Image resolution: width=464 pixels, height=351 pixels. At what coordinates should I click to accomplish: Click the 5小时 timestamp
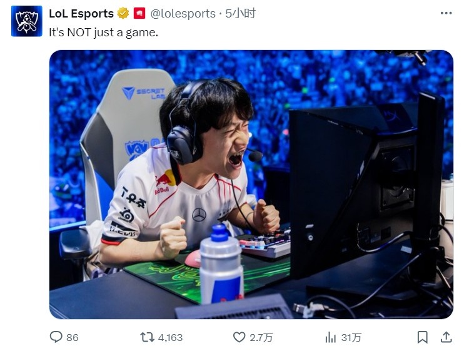pyautogui.click(x=241, y=14)
